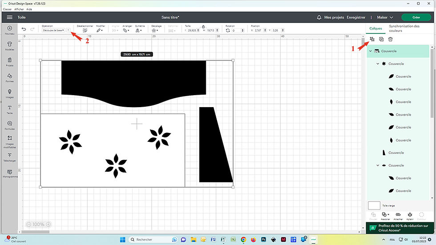436x245 pixels.
Task: Open the Opération Découpe de base dropdown
Action: click(53, 30)
